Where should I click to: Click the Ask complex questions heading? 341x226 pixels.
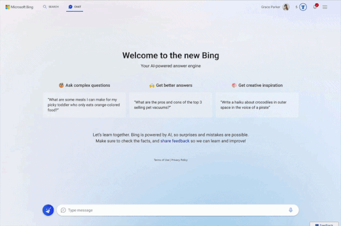click(84, 85)
